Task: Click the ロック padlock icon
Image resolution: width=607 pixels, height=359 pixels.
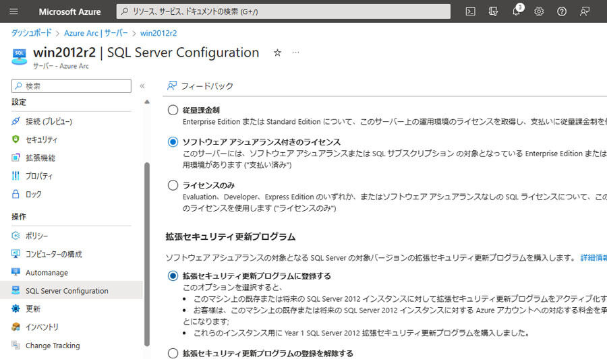Action: (16, 194)
